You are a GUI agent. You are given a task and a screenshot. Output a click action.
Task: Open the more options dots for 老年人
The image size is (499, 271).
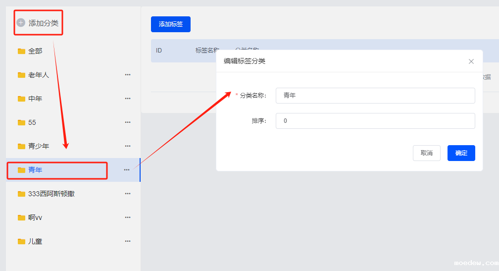128,75
